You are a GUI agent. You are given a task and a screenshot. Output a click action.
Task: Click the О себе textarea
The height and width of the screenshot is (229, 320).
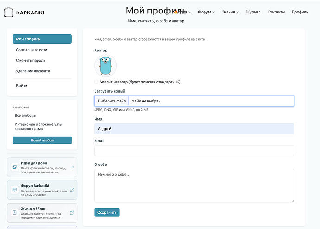pyautogui.click(x=194, y=185)
